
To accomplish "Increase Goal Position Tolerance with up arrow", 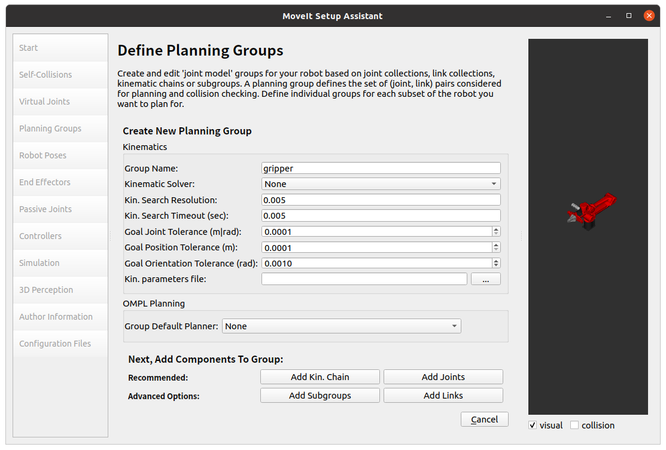I will coord(496,245).
